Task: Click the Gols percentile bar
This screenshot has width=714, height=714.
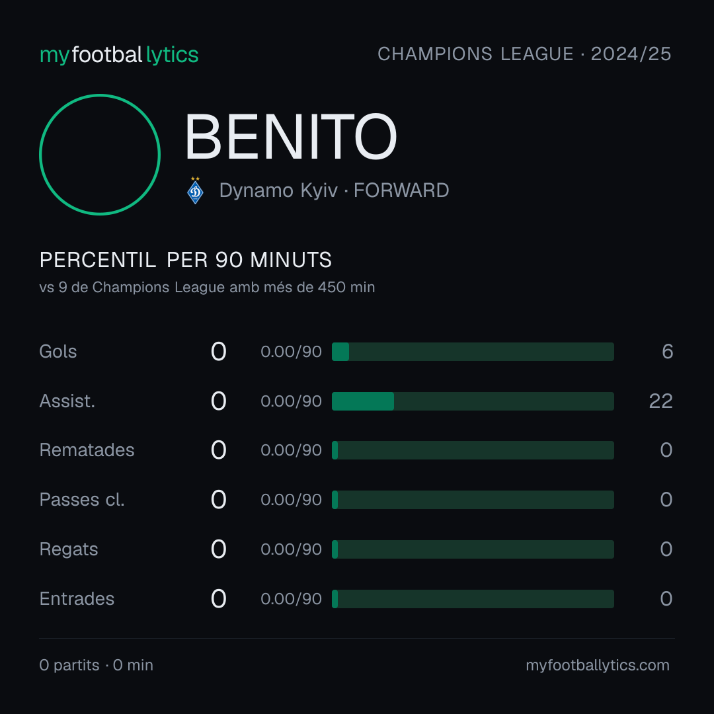Action: coord(473,352)
